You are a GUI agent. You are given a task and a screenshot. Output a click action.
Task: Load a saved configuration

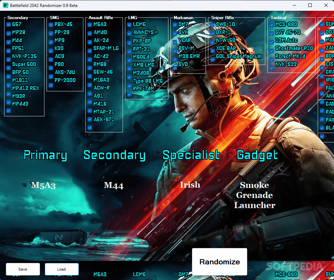(x=61, y=269)
